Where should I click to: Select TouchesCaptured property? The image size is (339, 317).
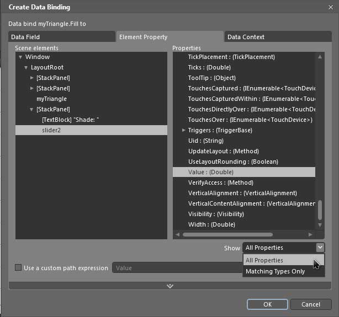[244, 88]
